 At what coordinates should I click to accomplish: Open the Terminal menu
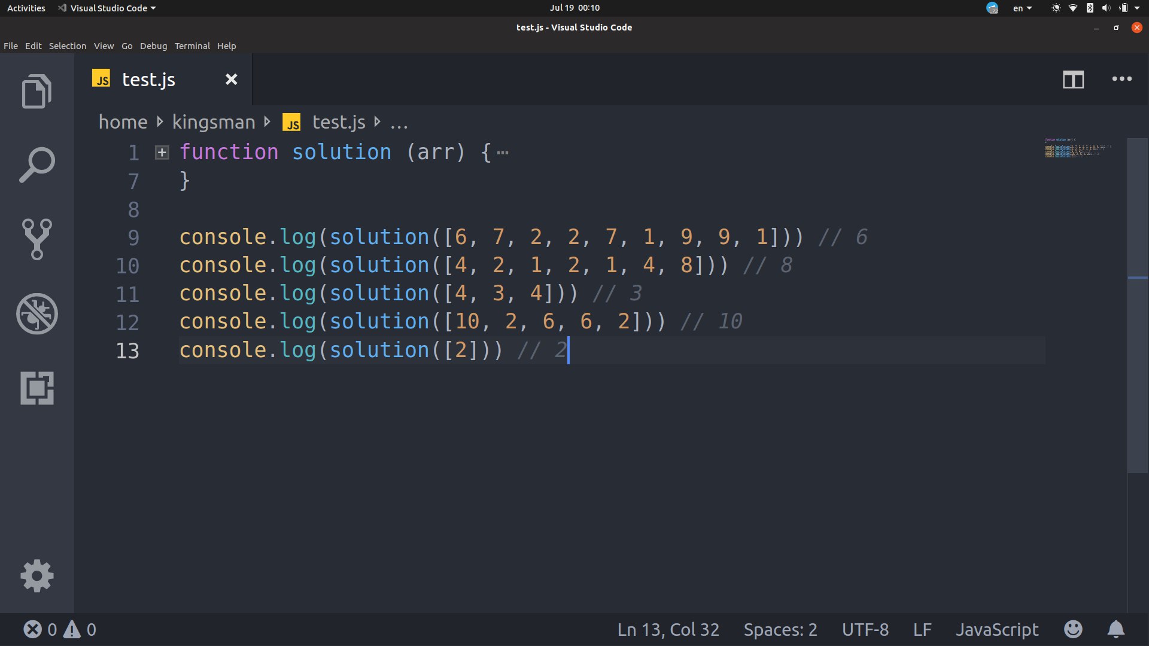coord(192,46)
